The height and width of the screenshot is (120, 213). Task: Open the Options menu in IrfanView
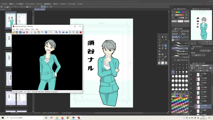27,29
